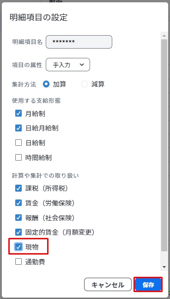This screenshot has height=299, width=170.
Task: Uncheck 固定的賃金（月額変更） checkbox
Action: point(18,232)
